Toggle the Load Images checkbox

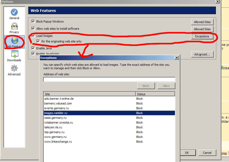pos(33,36)
